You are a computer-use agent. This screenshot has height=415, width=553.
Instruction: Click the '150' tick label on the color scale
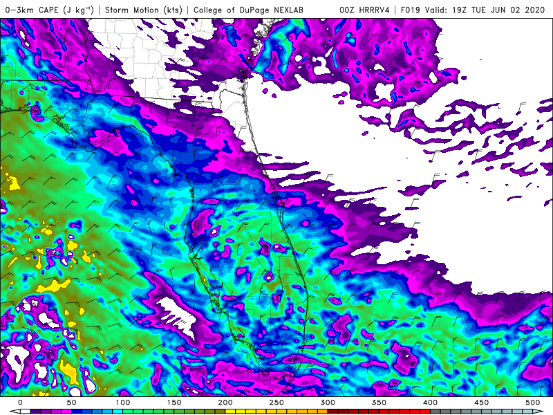pyautogui.click(x=174, y=403)
